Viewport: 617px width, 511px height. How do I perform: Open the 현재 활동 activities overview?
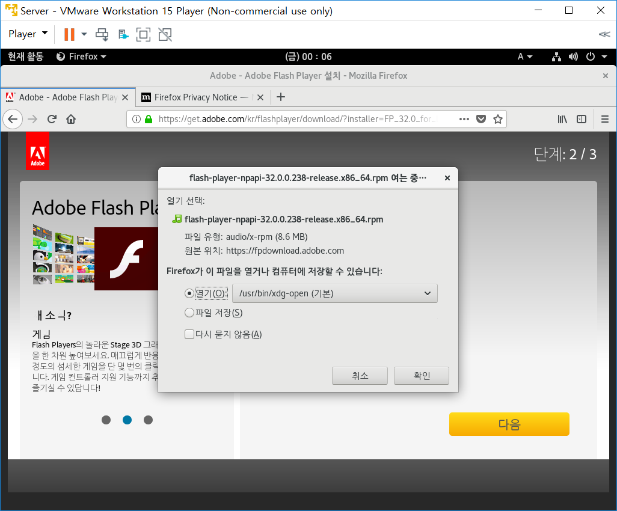(26, 57)
